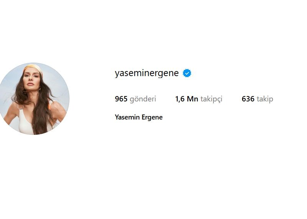
Task: Click the long brown hair in avatar
Action: (42, 110)
